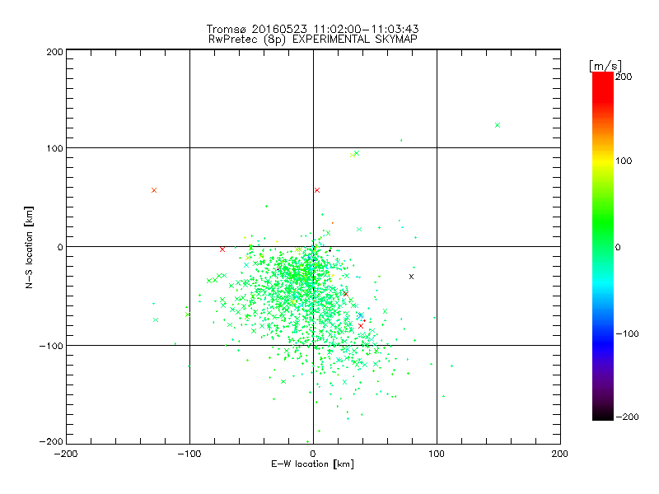The image size is (659, 494).
Task: Click the 'N-S location [km]' axis label
Action: tap(29, 247)
